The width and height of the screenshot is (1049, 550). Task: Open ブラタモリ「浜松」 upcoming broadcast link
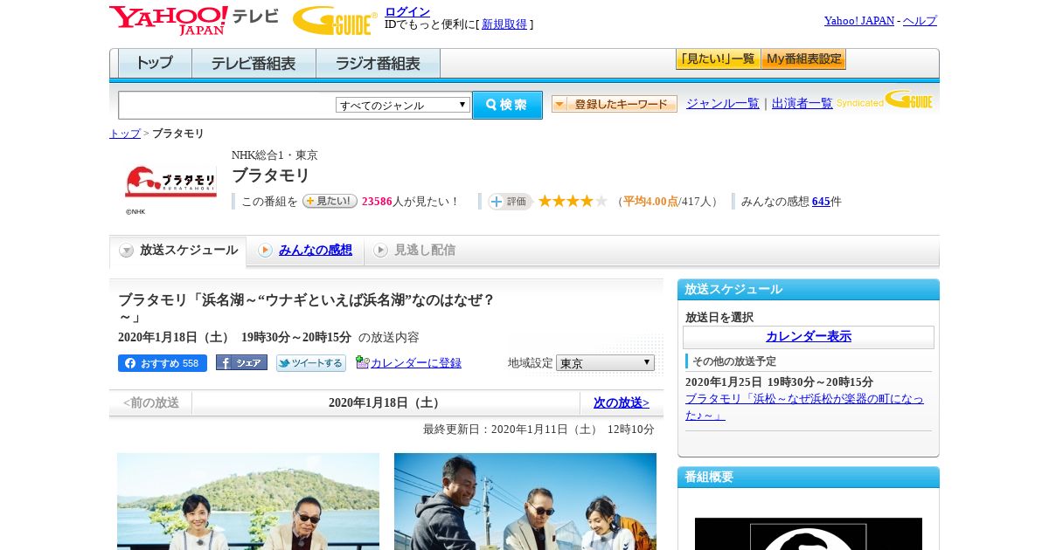click(804, 407)
